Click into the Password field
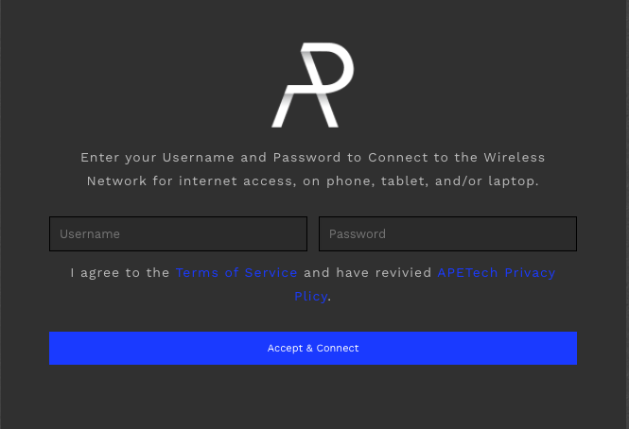Viewport: 629px width, 429px height. pyautogui.click(x=447, y=233)
